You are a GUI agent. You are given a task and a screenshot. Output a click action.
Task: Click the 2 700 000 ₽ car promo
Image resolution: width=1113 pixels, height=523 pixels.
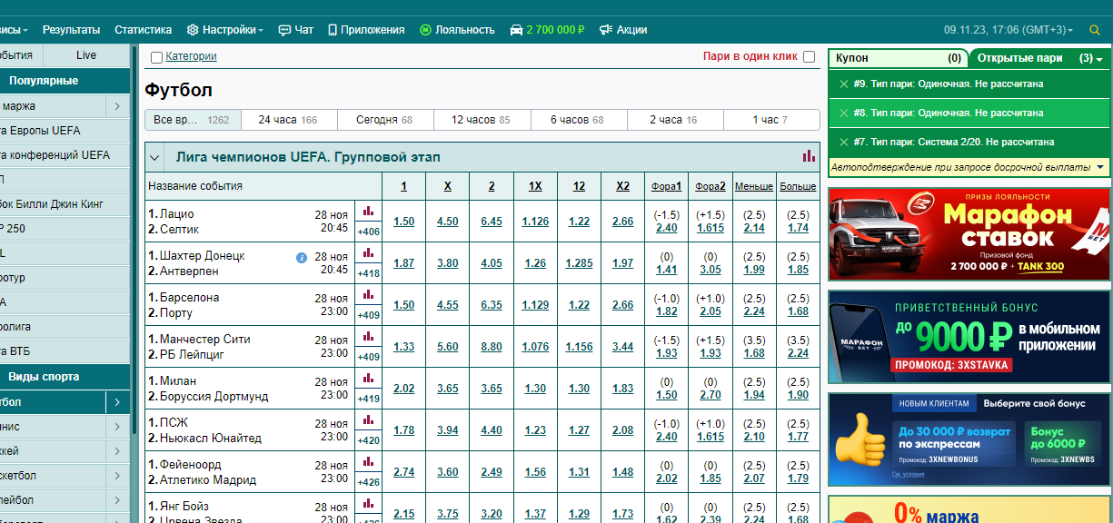547,30
